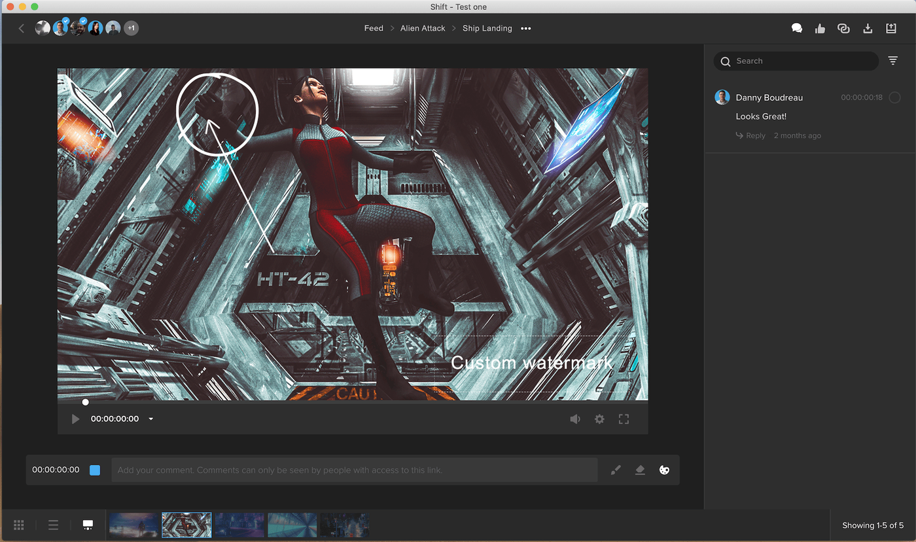This screenshot has width=916, height=542.
Task: Switch to filmstrip presentation view
Action: click(x=88, y=525)
